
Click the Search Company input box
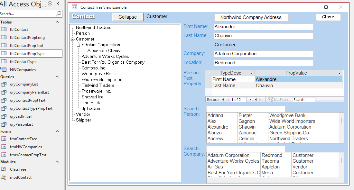(246, 149)
